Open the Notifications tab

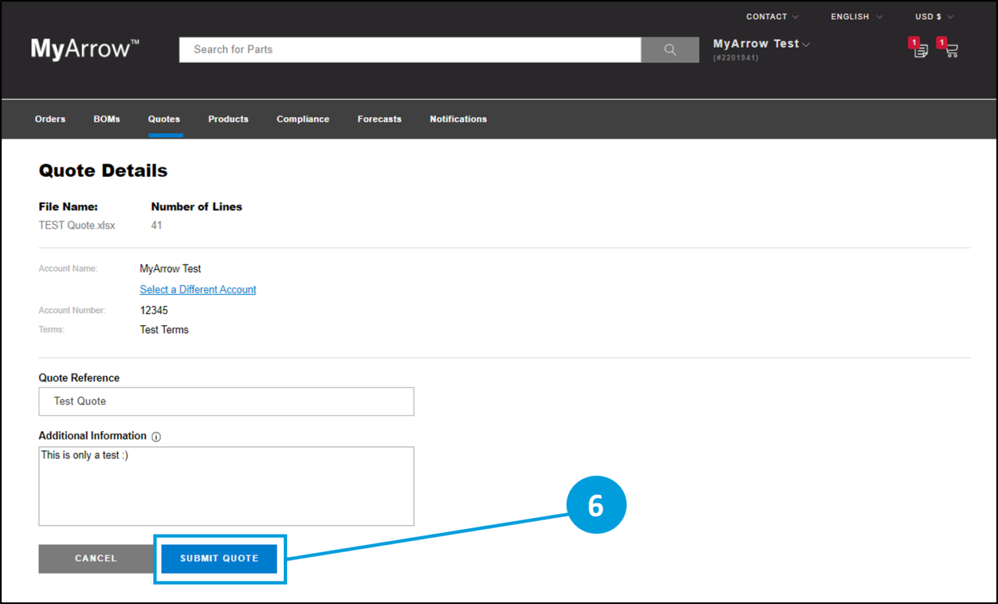point(458,119)
